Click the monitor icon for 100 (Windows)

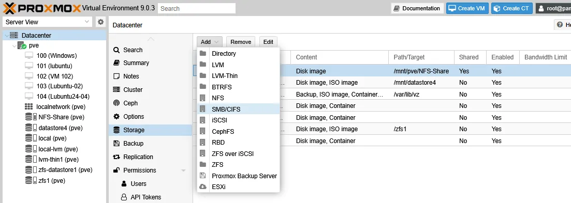(x=29, y=56)
